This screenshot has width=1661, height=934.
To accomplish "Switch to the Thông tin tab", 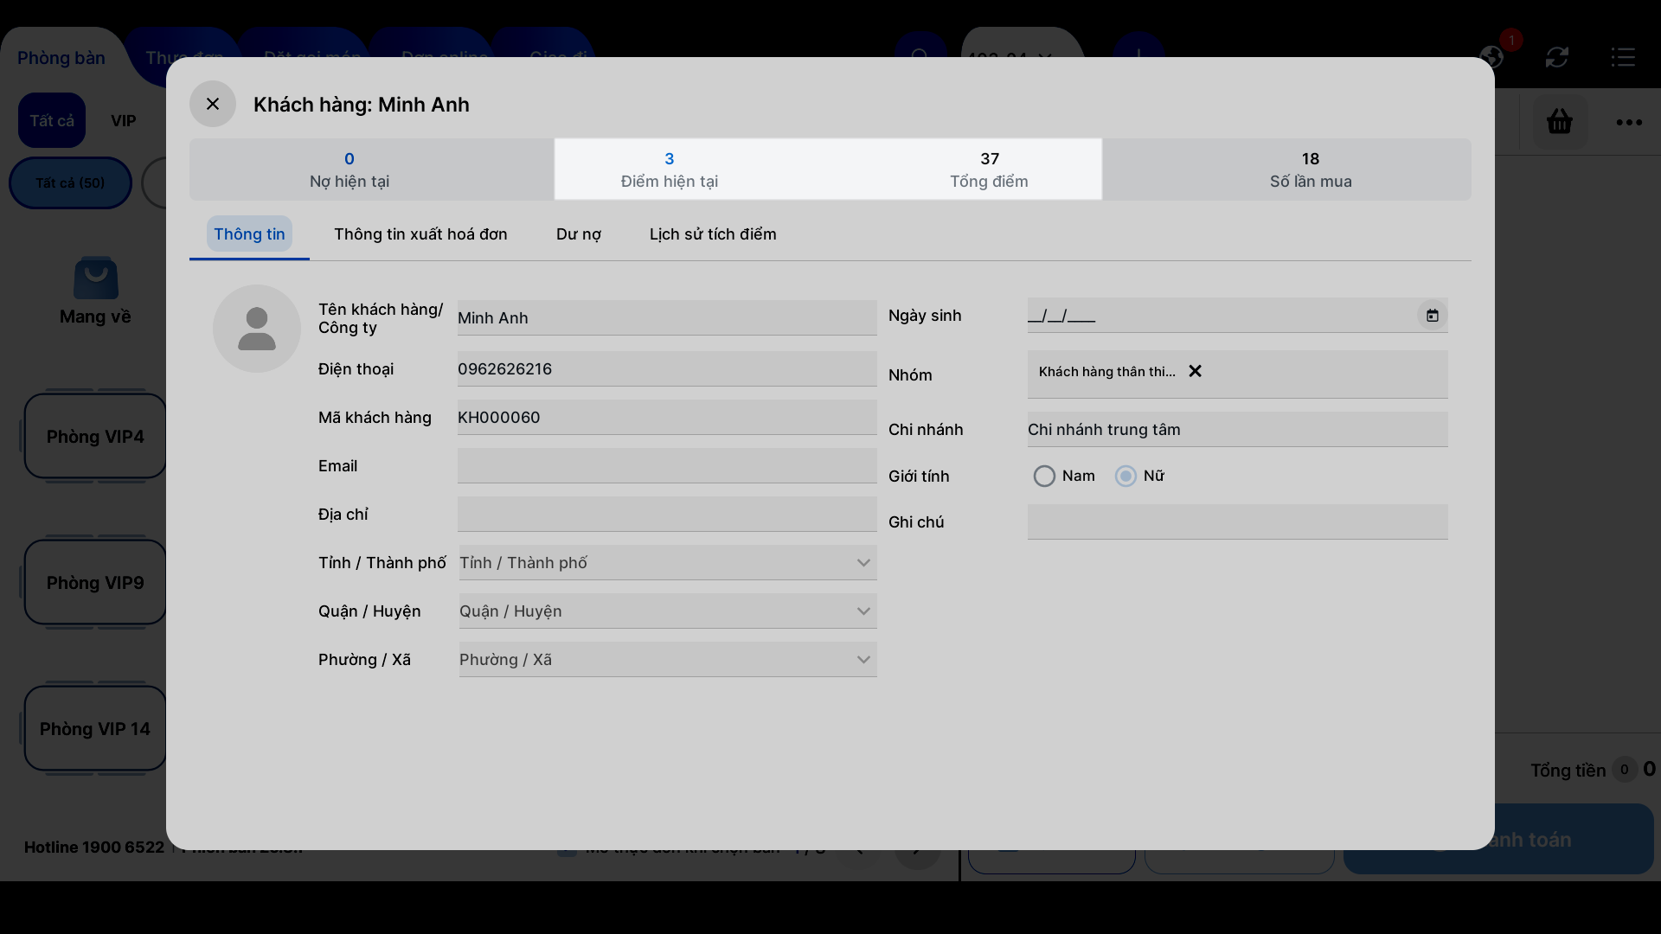I will (x=249, y=234).
